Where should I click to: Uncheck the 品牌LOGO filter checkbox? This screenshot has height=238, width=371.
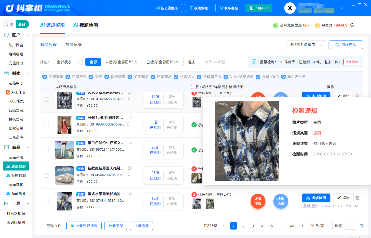click(258, 77)
